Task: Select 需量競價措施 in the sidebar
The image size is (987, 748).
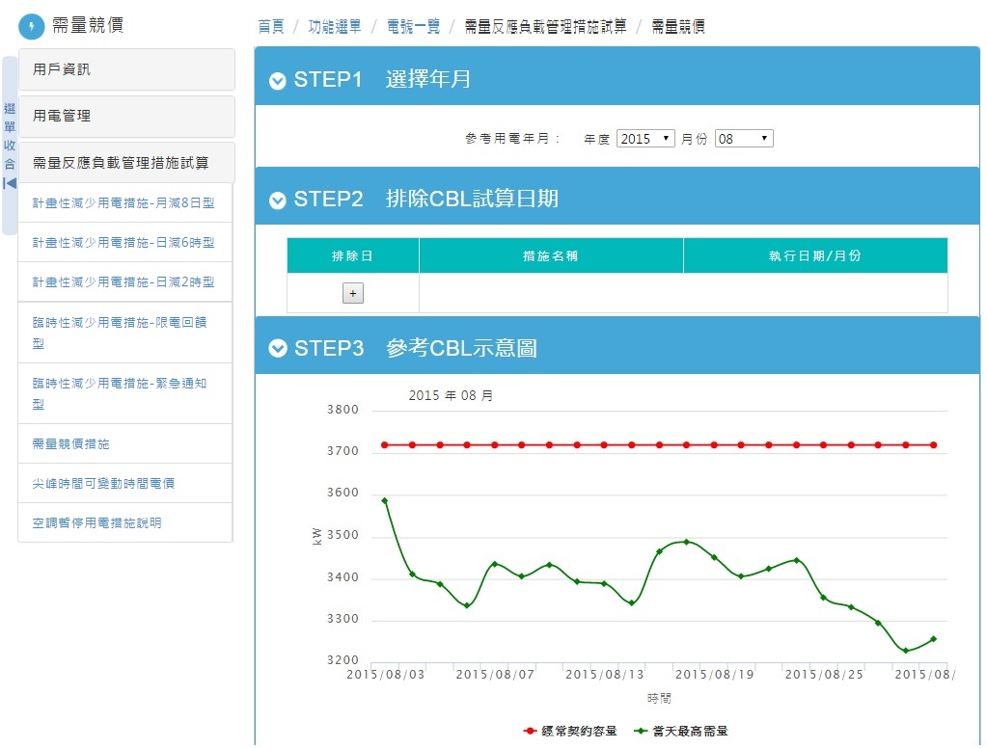Action: click(71, 444)
